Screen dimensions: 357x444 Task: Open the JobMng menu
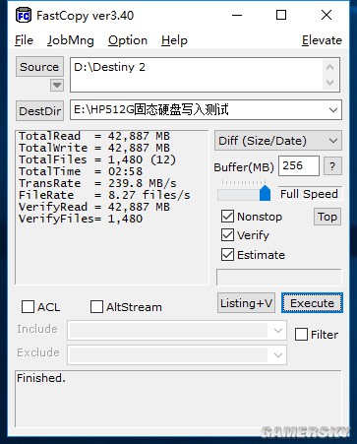(x=71, y=40)
